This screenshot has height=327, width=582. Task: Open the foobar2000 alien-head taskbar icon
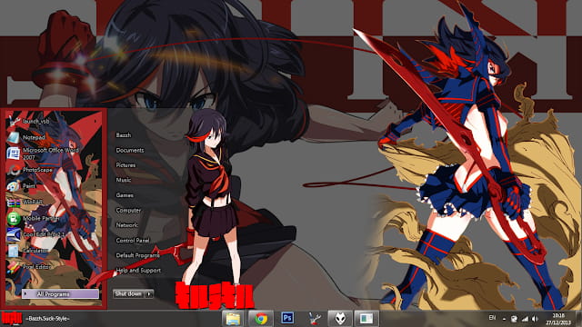point(340,319)
